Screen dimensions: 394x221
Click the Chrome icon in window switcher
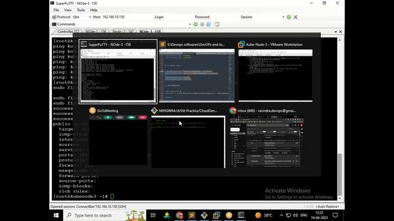coord(233,110)
